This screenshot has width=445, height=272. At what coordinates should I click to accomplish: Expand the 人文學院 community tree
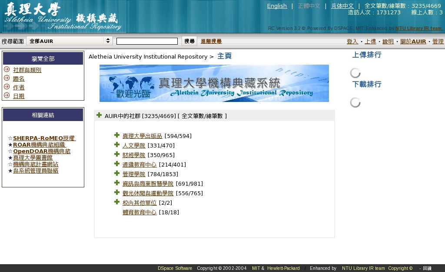[116, 145]
